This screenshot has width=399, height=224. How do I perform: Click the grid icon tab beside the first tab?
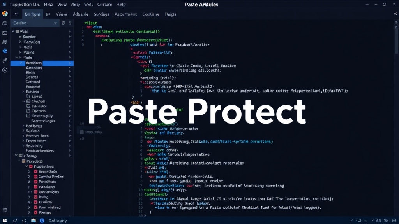click(48, 14)
